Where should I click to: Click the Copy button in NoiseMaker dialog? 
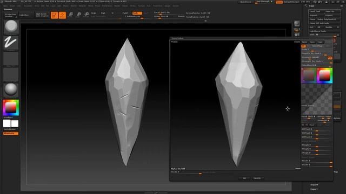(x=320, y=42)
